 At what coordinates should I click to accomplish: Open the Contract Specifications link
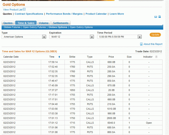(29, 14)
